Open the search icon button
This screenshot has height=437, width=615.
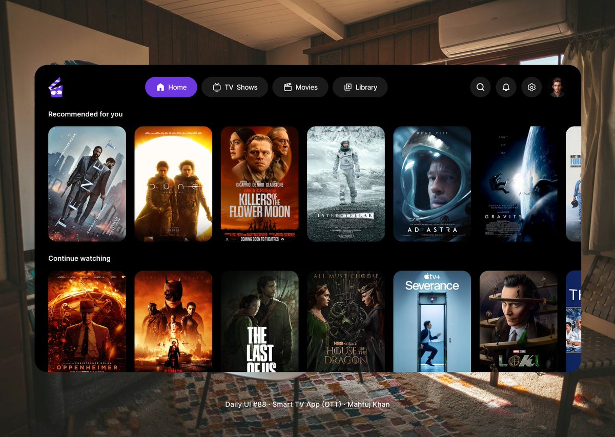point(480,87)
